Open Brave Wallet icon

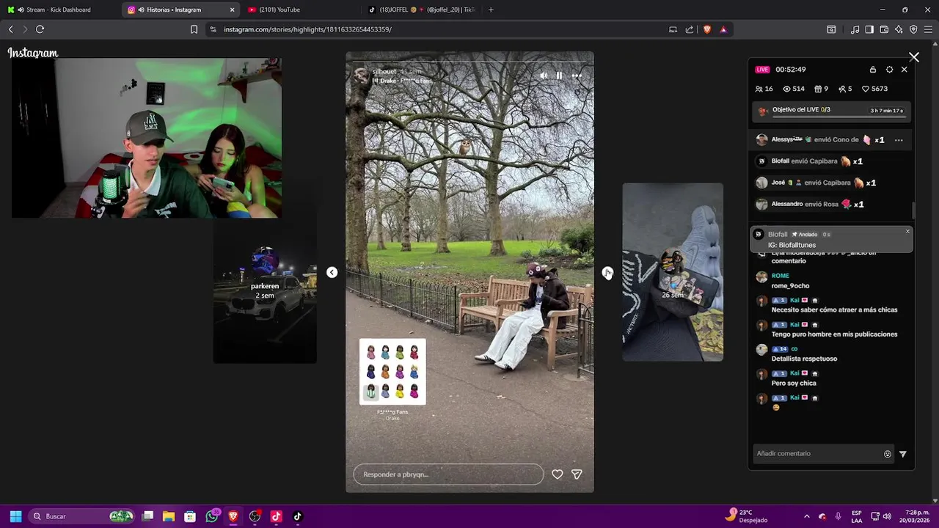(x=884, y=29)
